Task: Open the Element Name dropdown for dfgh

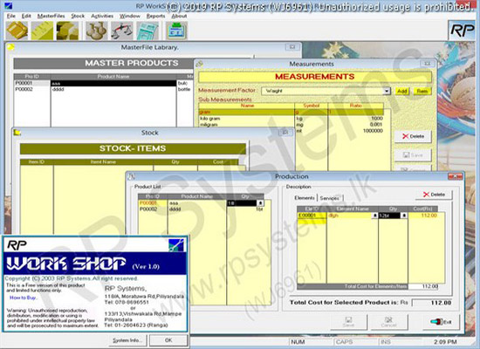Action: (x=374, y=216)
